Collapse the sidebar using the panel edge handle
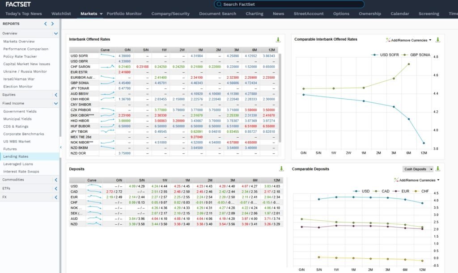The width and height of the screenshot is (458, 273). pyautogui.click(x=61, y=148)
